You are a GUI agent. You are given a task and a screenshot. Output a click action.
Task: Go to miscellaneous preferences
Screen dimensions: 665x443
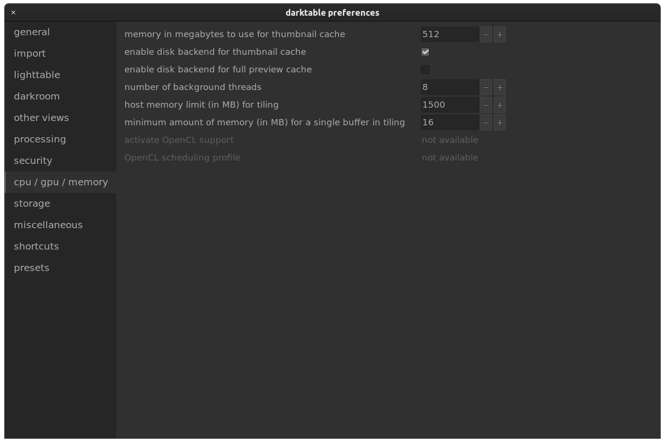61,225
